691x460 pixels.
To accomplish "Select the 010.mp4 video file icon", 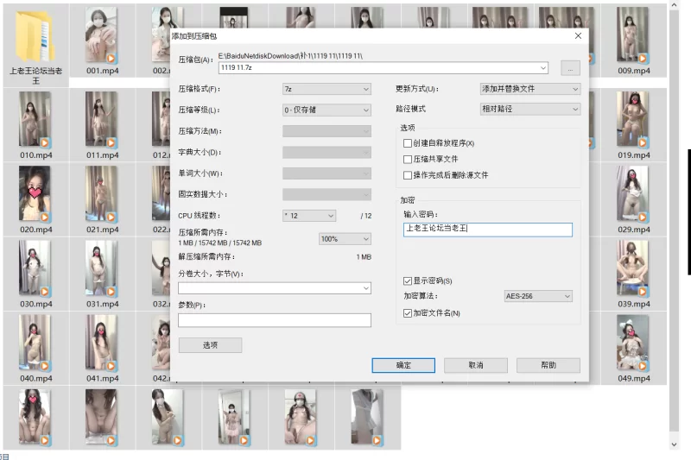I will (35, 121).
